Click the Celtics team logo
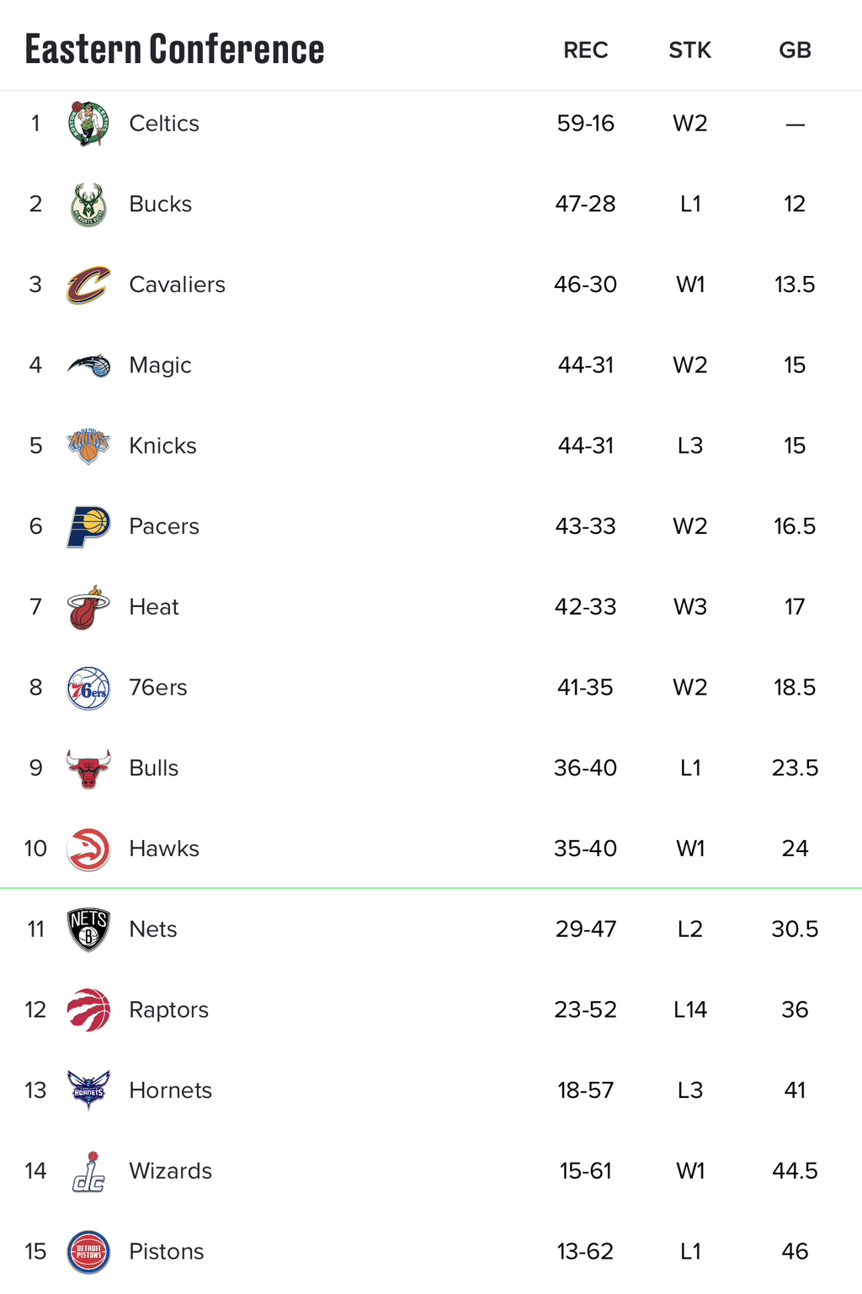The width and height of the screenshot is (862, 1294). tap(88, 124)
